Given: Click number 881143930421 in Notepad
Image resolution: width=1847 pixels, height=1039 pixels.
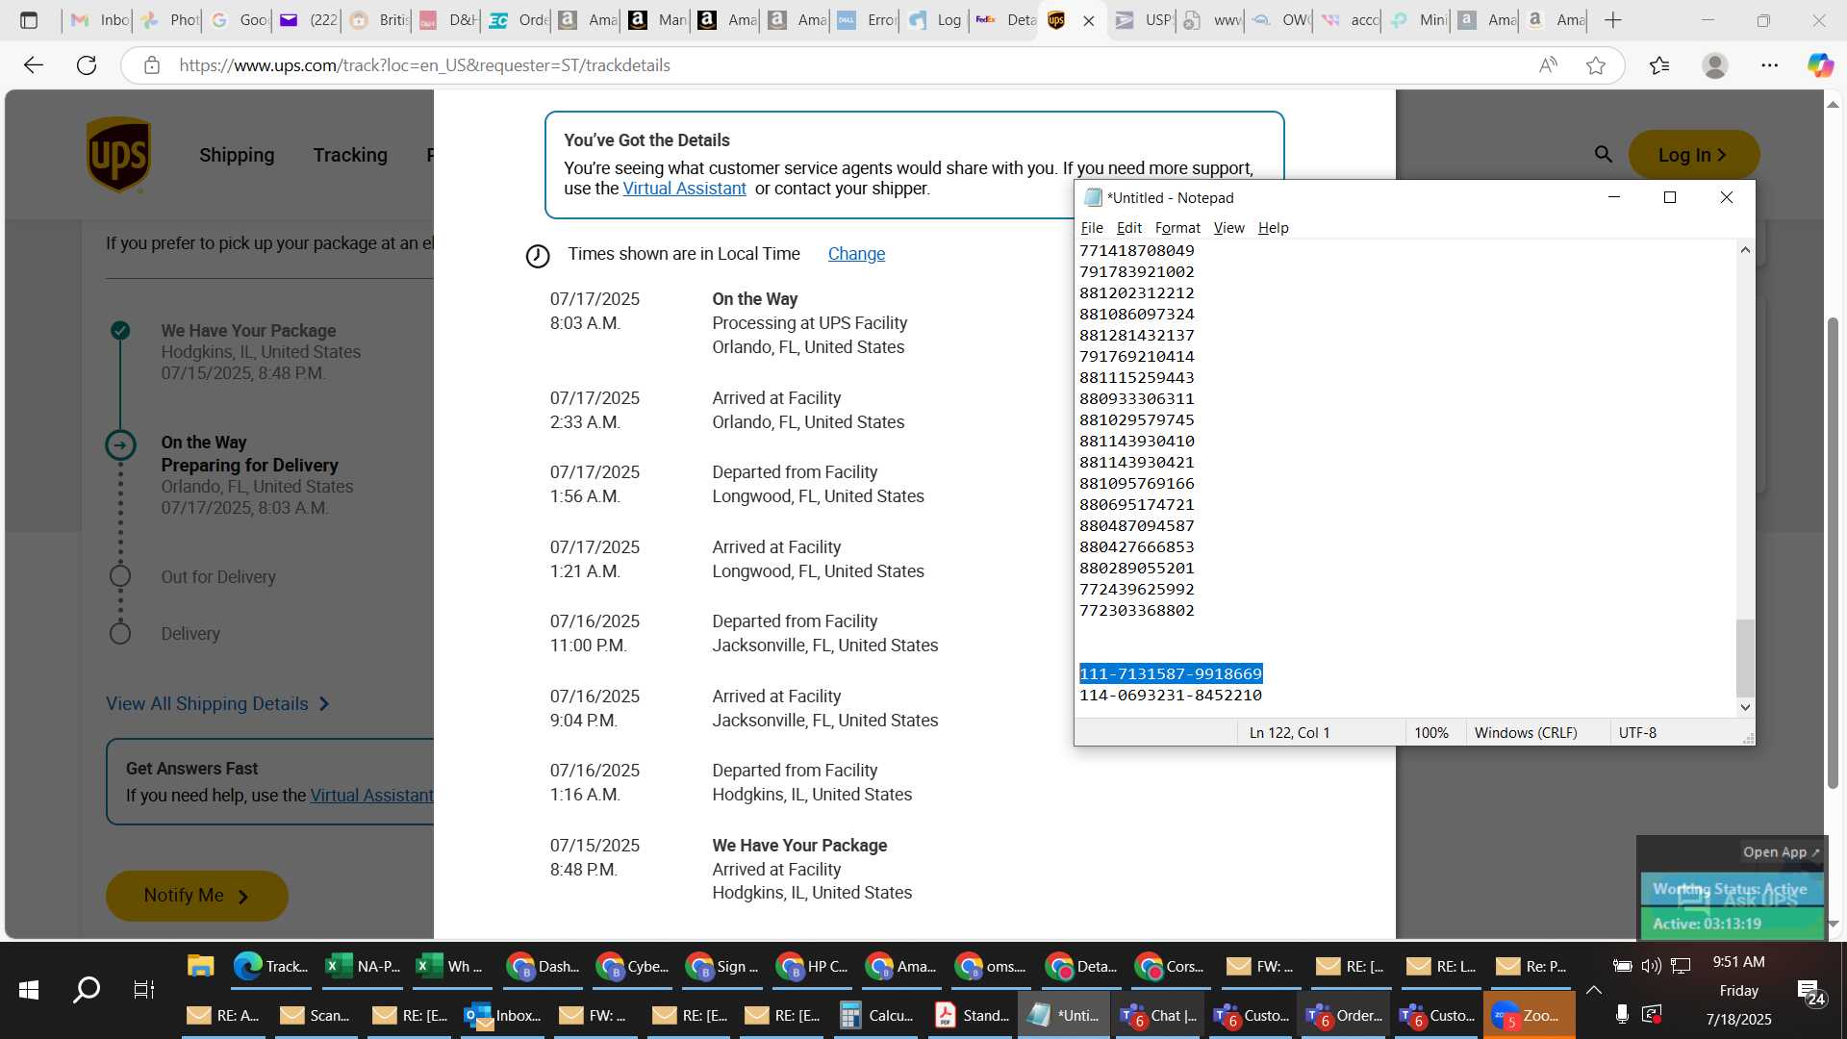Looking at the screenshot, I should 1136,463.
